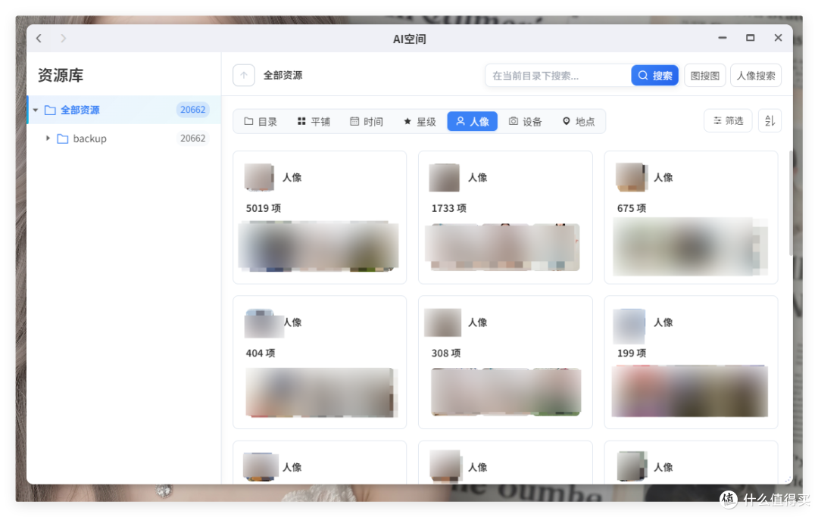Click the face avatar of the 675 项 group
The image size is (818, 517).
pyautogui.click(x=631, y=177)
